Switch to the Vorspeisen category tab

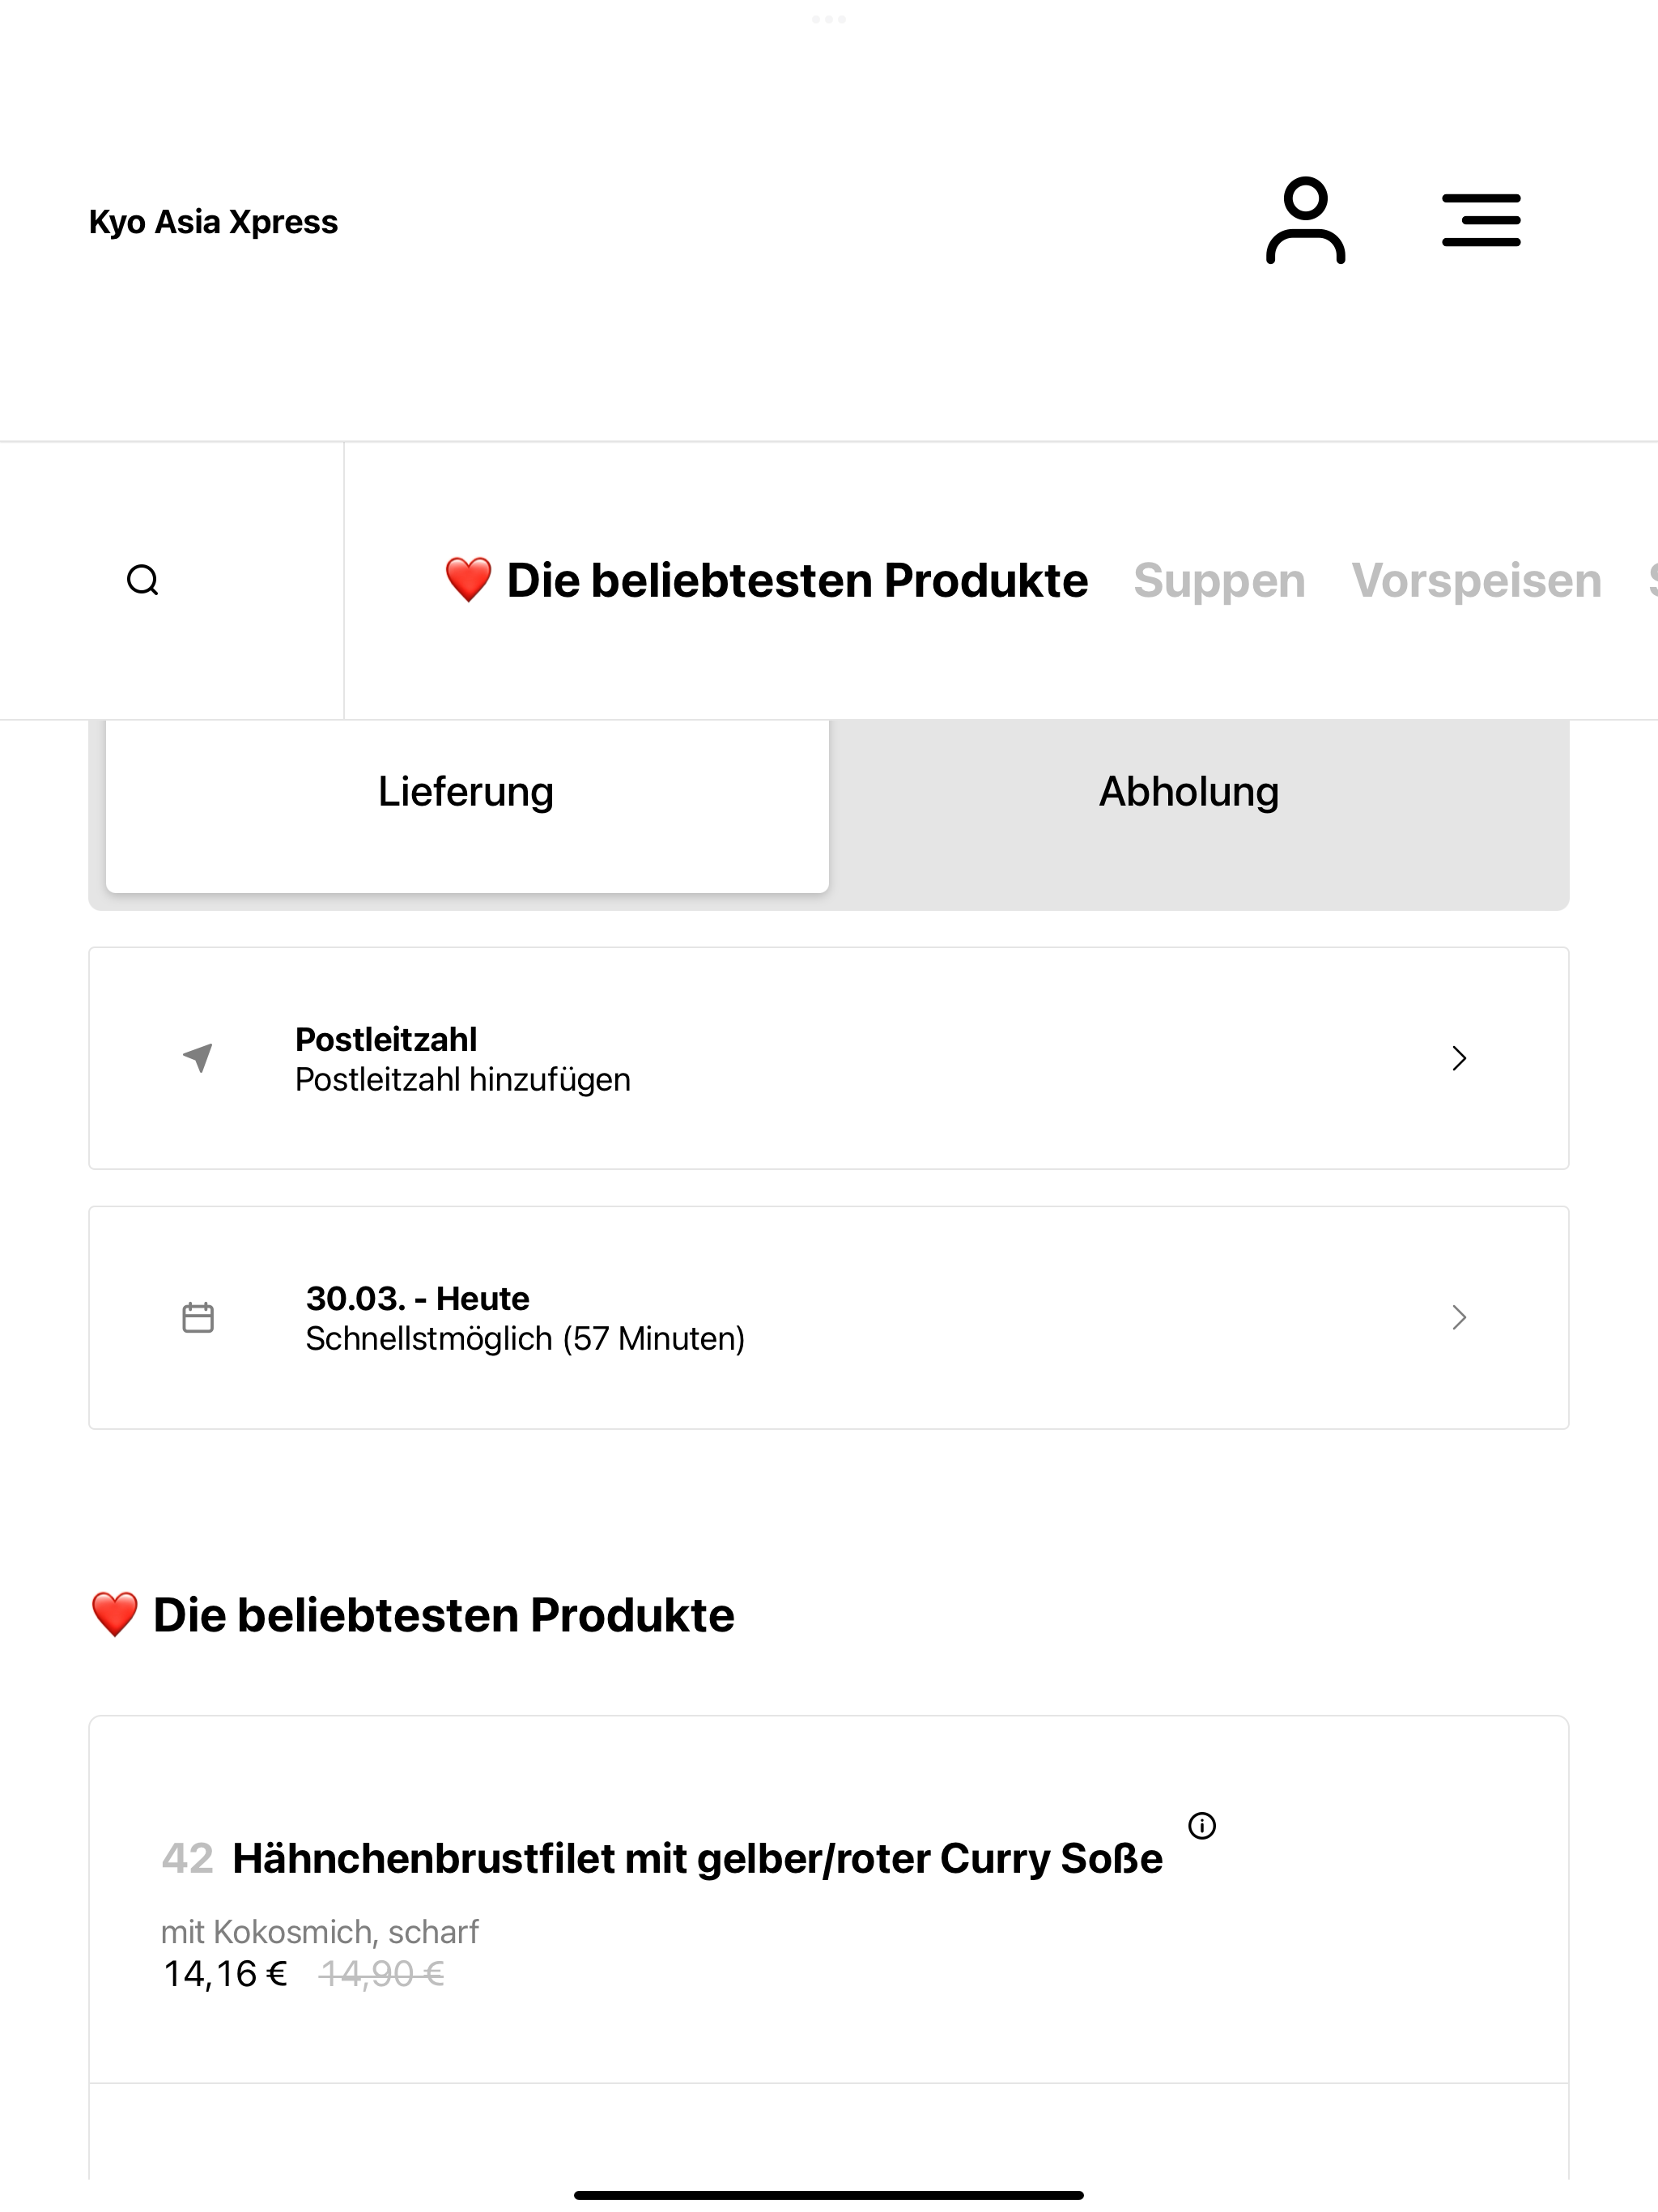click(1476, 580)
